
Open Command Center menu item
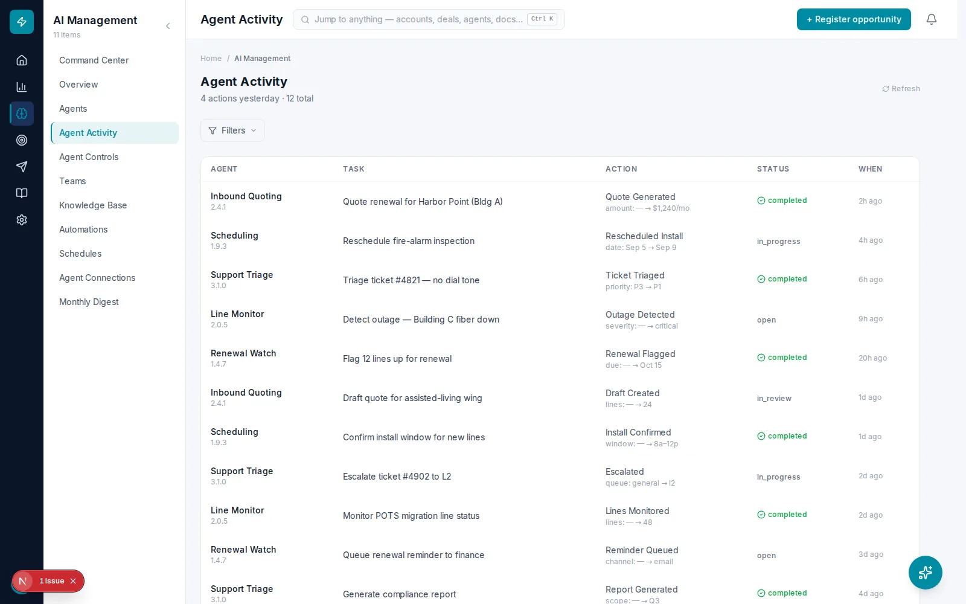pyautogui.click(x=115, y=60)
